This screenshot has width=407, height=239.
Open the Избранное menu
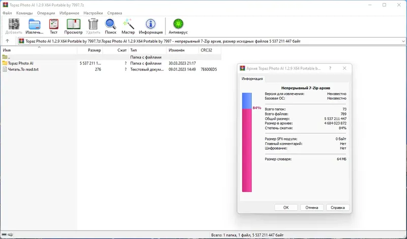pos(69,13)
